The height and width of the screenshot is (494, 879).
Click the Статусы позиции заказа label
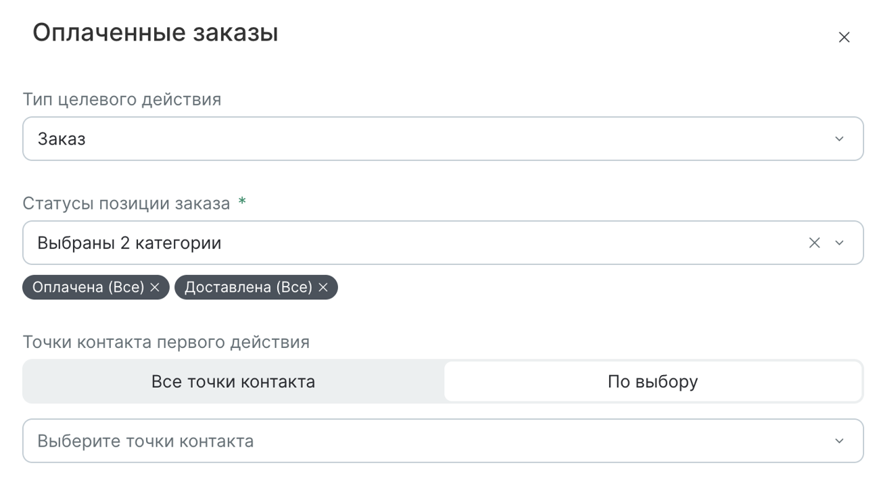pyautogui.click(x=126, y=203)
